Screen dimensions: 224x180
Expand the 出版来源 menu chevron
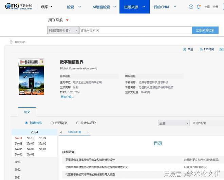point(144,7)
